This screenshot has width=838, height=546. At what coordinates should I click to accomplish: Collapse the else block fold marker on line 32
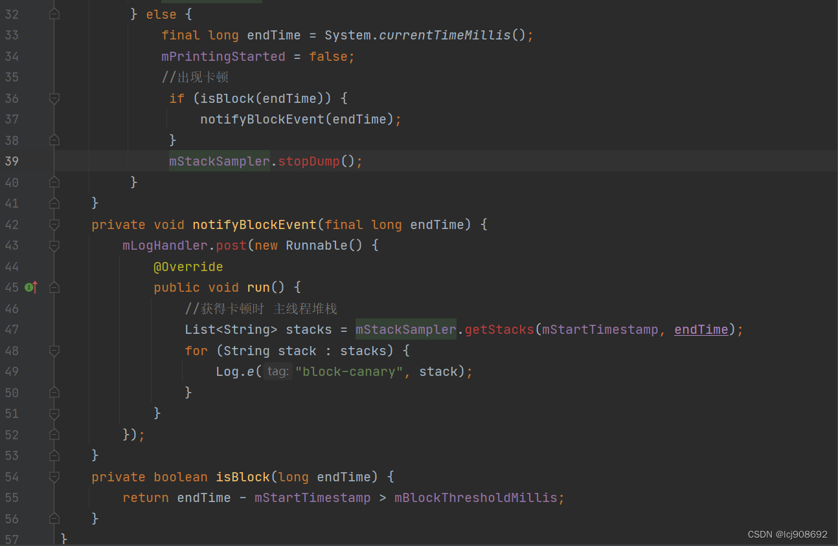[54, 14]
